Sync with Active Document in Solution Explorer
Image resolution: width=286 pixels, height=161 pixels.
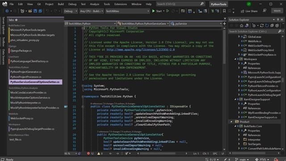pos(262,25)
